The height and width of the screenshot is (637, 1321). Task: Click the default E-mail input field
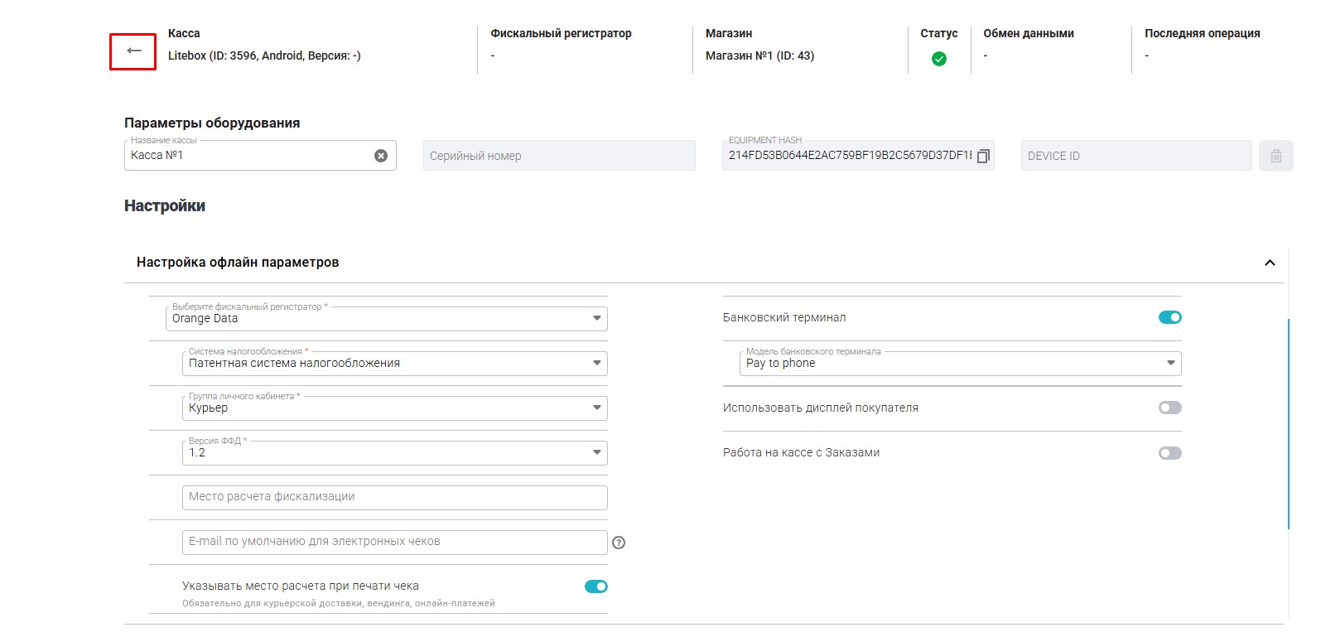coord(394,542)
